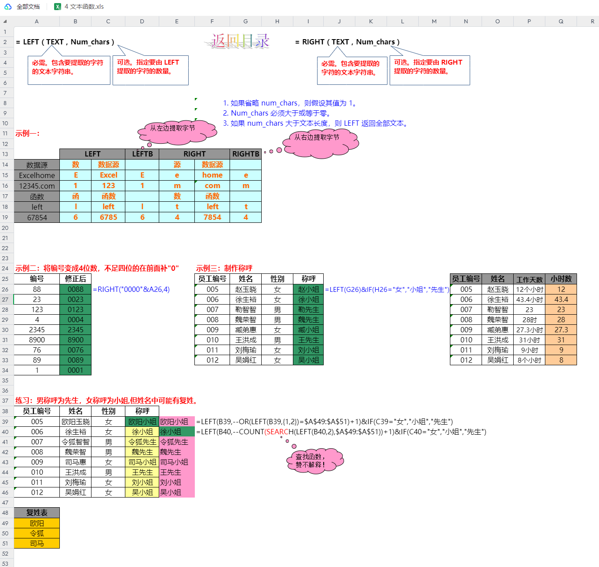
Task: Select row header 19
Action: [6, 217]
